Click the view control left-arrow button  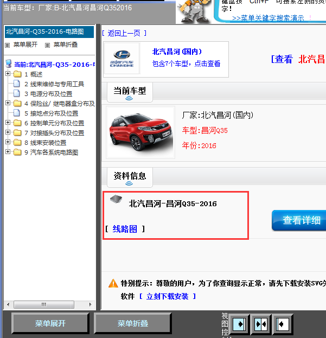(x=283, y=324)
